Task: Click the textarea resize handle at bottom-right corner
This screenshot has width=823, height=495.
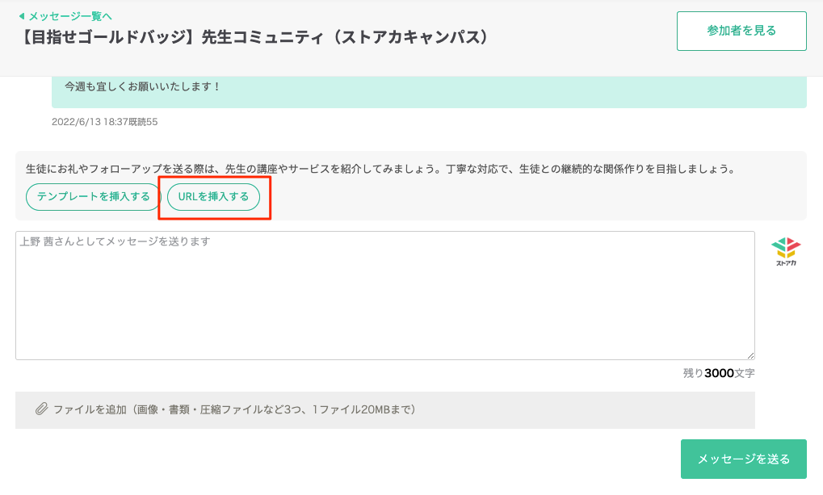Action: click(750, 354)
